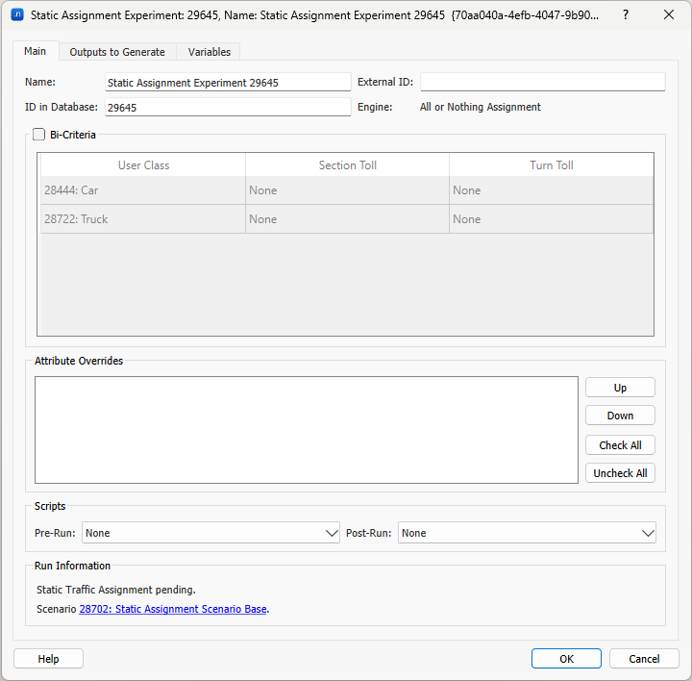Open the Pre-Run script dropdown
The image size is (692, 681).
(x=210, y=533)
